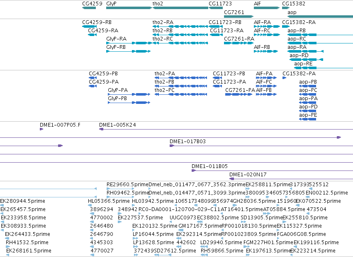The height and width of the screenshot is (257, 353).
Task: Select EST UUGC0973 label
Action: point(183,218)
